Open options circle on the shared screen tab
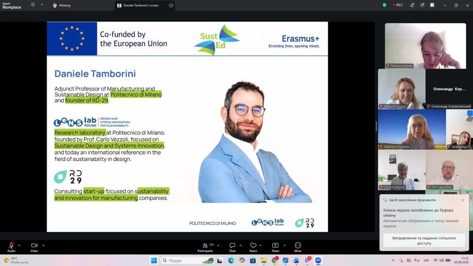 pyautogui.click(x=171, y=6)
